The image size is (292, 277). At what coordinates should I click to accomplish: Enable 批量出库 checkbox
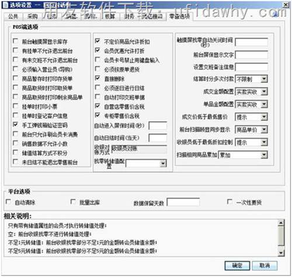(73, 202)
